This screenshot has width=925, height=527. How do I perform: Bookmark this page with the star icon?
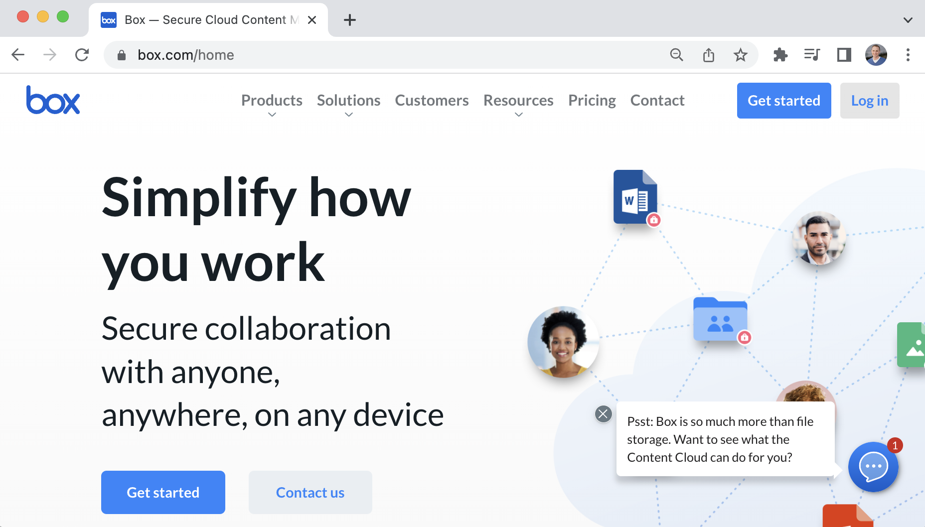click(x=741, y=55)
